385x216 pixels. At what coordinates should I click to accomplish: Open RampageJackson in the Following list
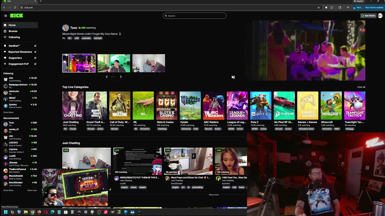tap(20, 86)
